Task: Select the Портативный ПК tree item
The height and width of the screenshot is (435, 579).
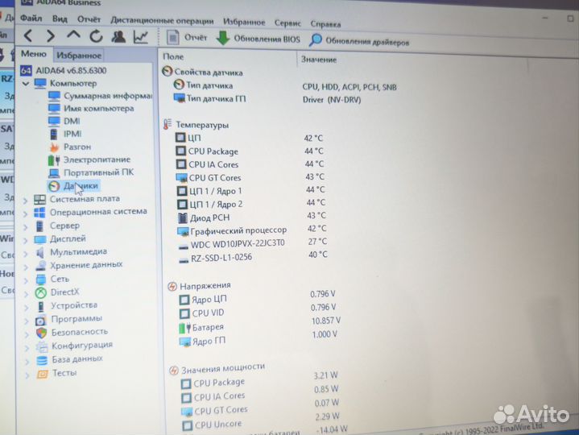Action: click(x=91, y=172)
